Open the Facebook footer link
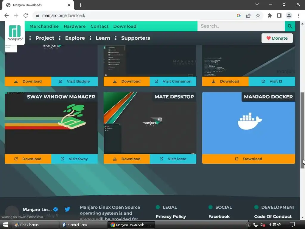This screenshot has height=229, width=305. (219, 216)
